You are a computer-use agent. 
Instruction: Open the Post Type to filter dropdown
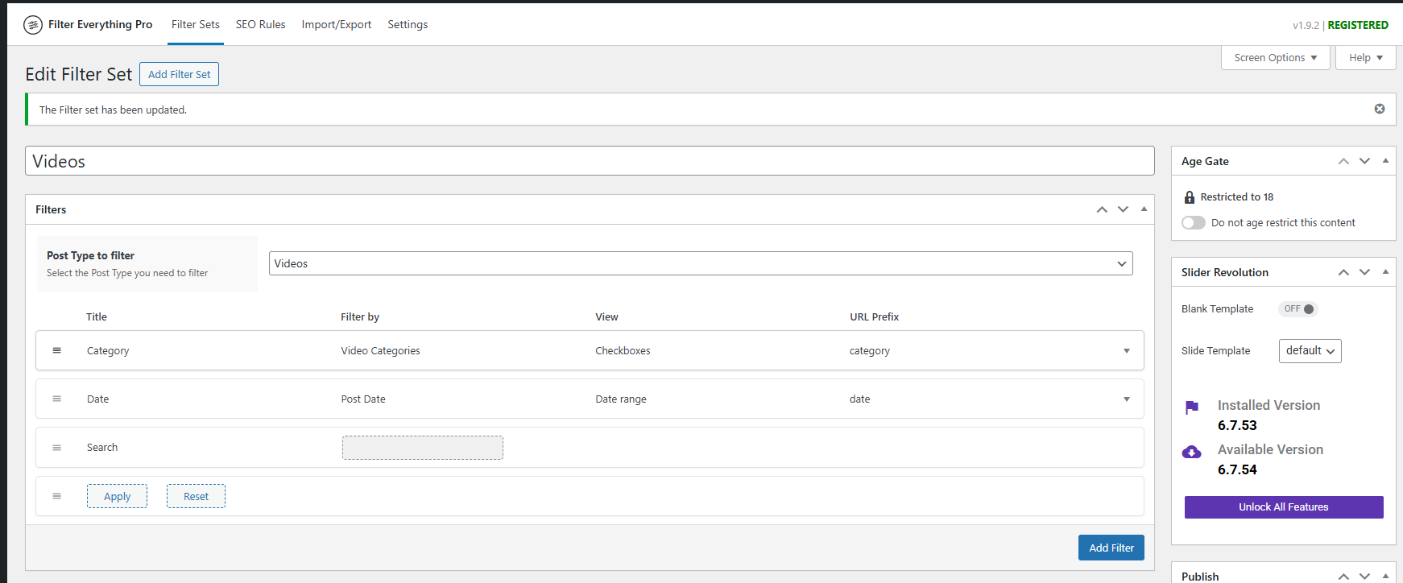pos(700,263)
